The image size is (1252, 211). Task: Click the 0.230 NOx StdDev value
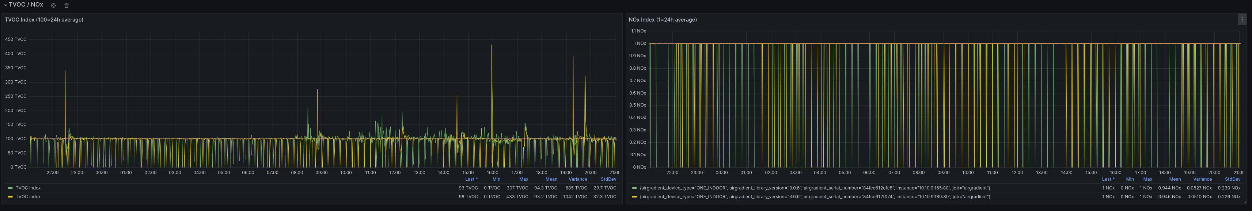point(1229,188)
